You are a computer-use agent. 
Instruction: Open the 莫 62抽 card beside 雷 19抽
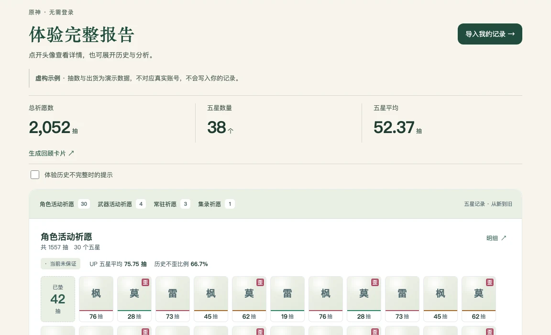pyautogui.click(x=249, y=299)
